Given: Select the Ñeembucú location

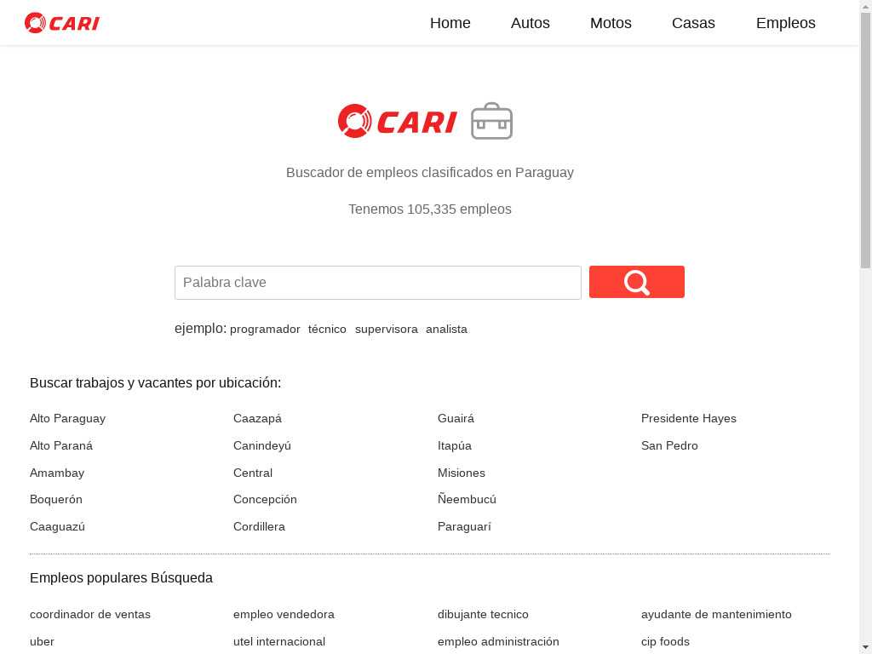Looking at the screenshot, I should pos(467,499).
